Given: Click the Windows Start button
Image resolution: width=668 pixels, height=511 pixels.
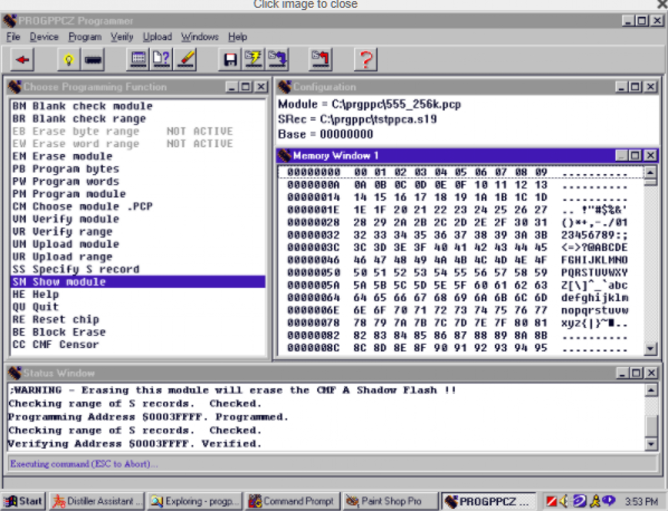Looking at the screenshot, I should pyautogui.click(x=23, y=501).
